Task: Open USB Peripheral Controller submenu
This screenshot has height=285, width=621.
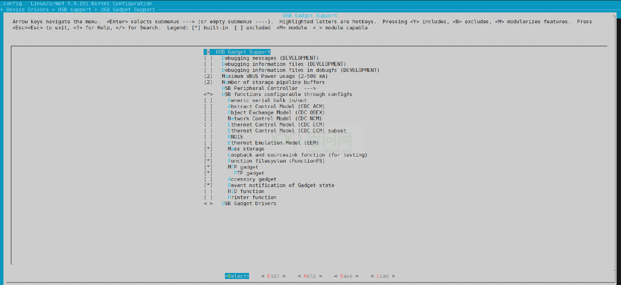Action: (x=268, y=88)
